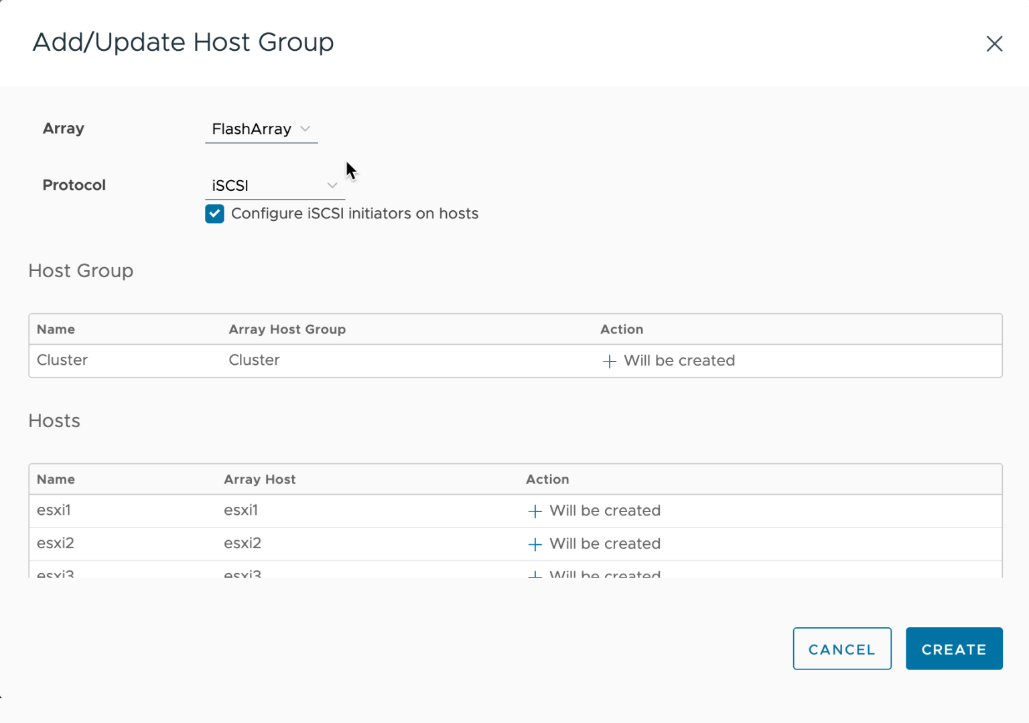Click the Name column header in Hosts table
Viewport: 1029px width, 723px height.
coord(56,479)
